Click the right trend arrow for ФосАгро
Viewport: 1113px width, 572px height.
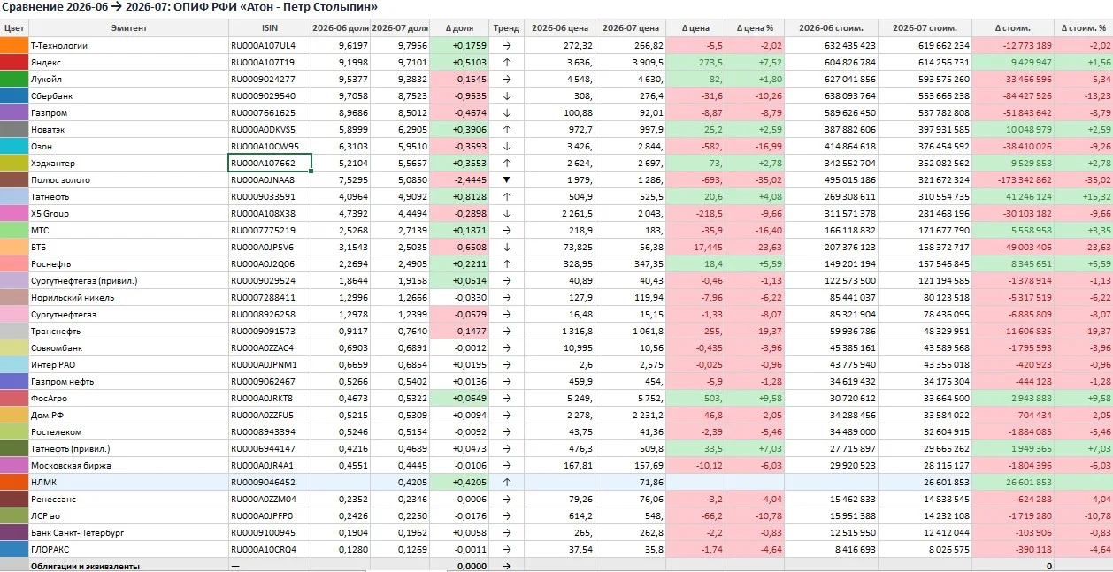click(x=507, y=398)
